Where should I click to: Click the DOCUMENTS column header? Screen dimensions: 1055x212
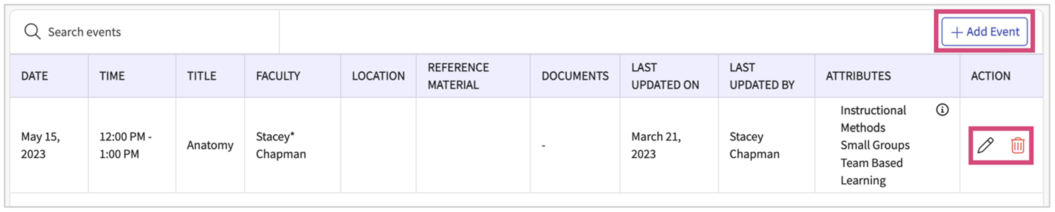[x=575, y=76]
